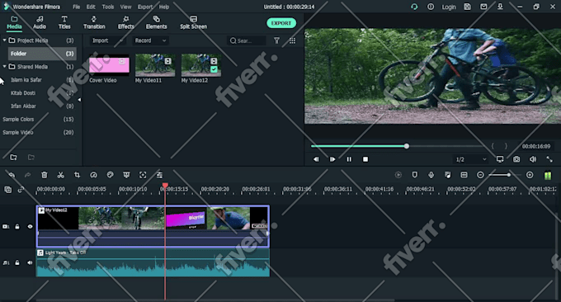Open the Effects tab
The width and height of the screenshot is (561, 302).
(x=126, y=22)
